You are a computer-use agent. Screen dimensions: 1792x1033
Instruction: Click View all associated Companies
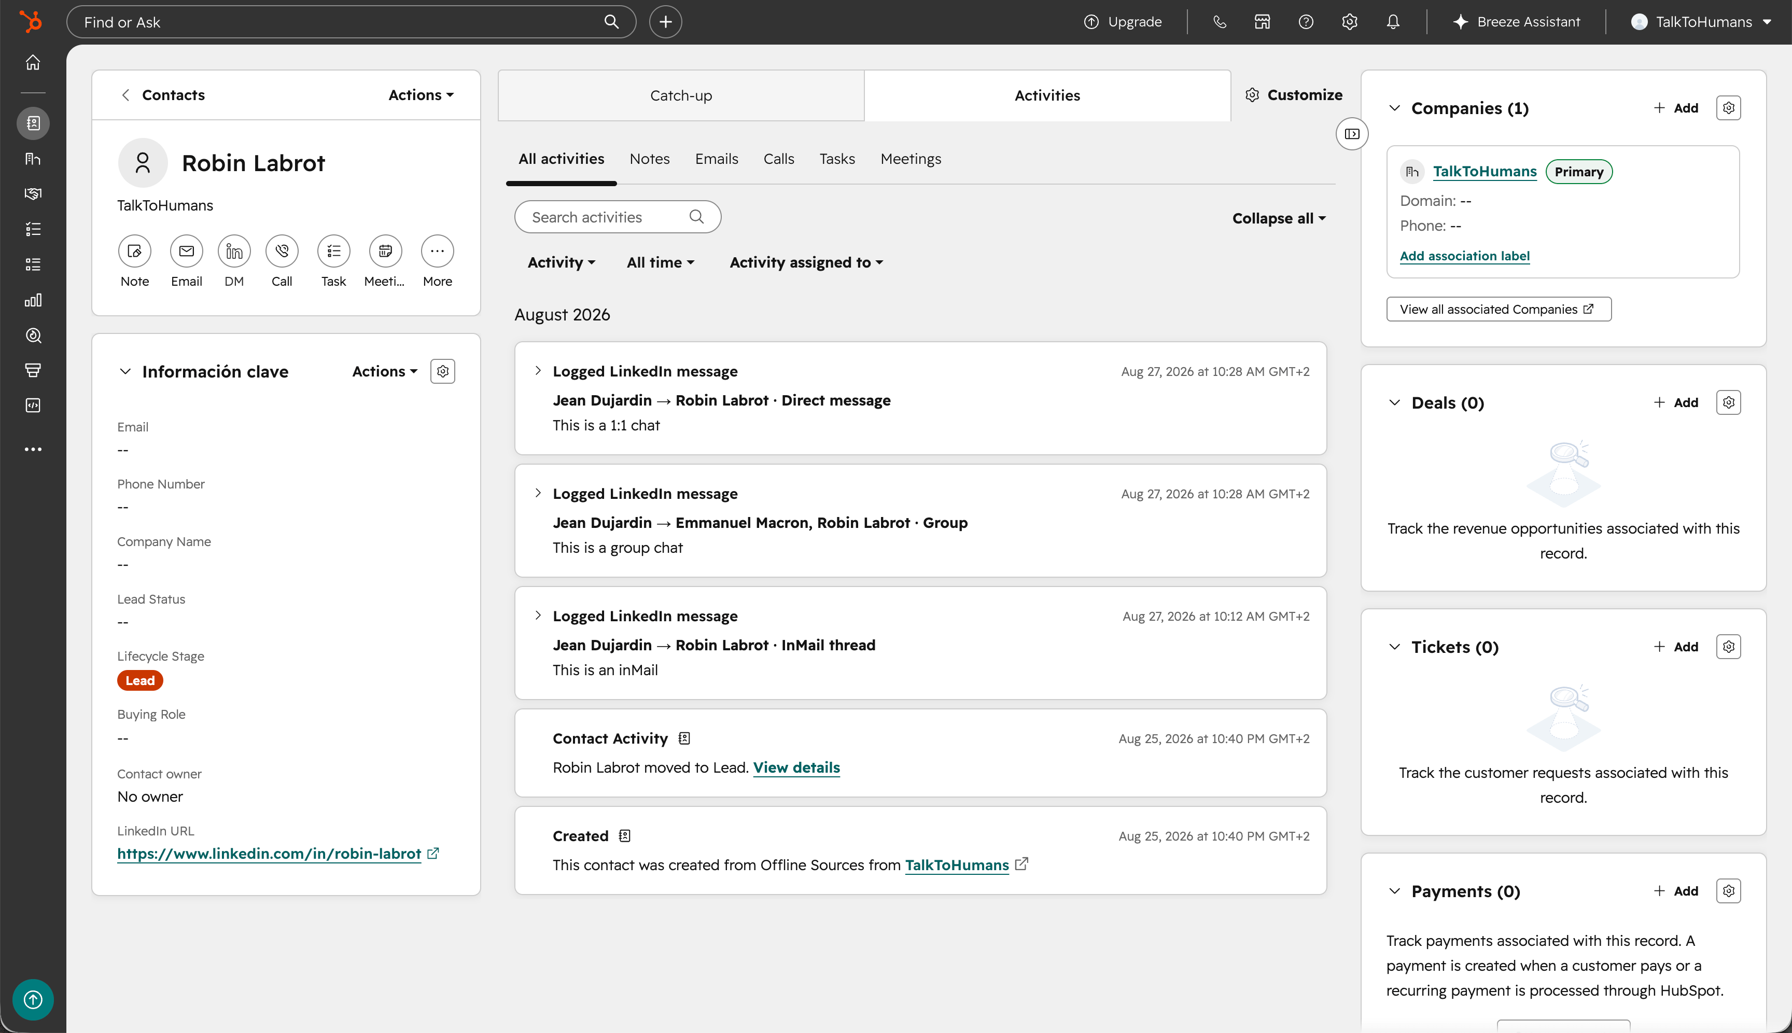pos(1499,310)
